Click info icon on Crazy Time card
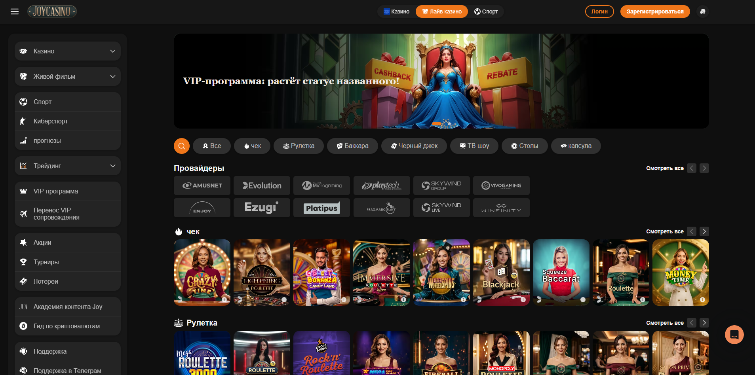 (x=224, y=299)
